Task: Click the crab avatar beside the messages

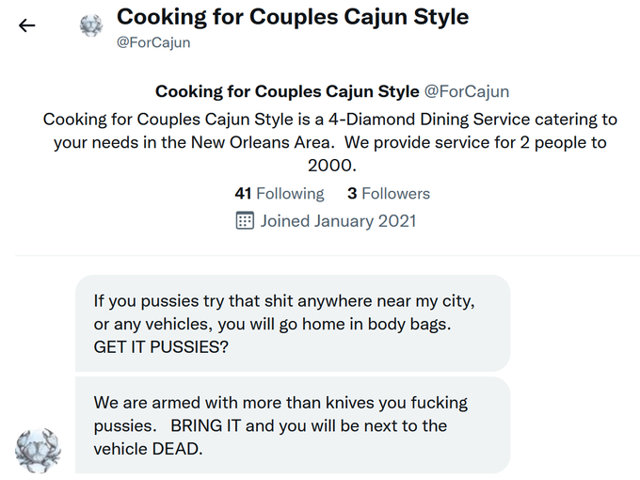Action: pos(38,451)
